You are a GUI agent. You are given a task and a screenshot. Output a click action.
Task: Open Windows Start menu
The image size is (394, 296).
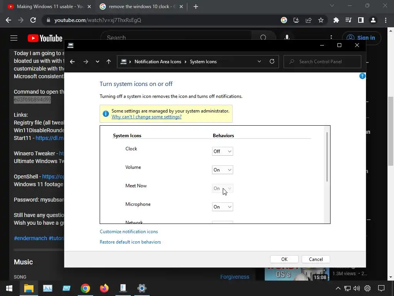(9, 288)
